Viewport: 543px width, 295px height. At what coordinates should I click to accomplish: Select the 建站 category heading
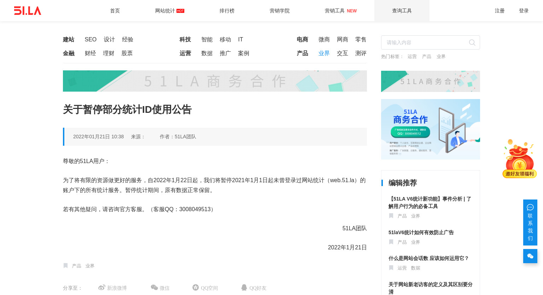point(69,39)
